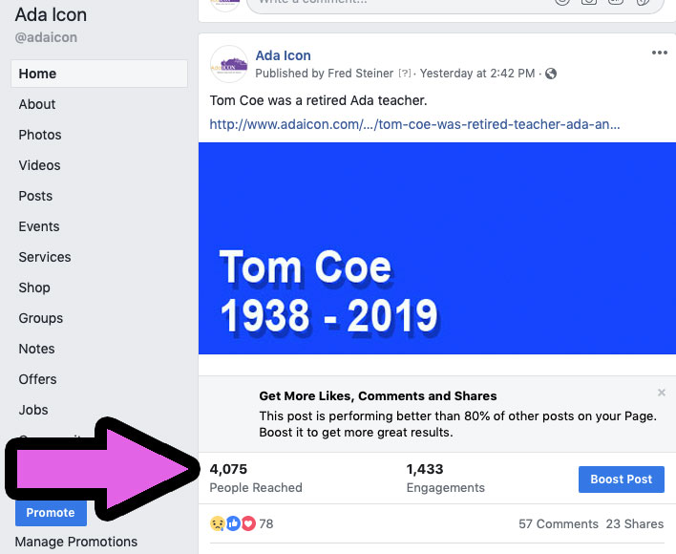Click the heart love reaction icon
Screen dimensions: 676x554
248,523
